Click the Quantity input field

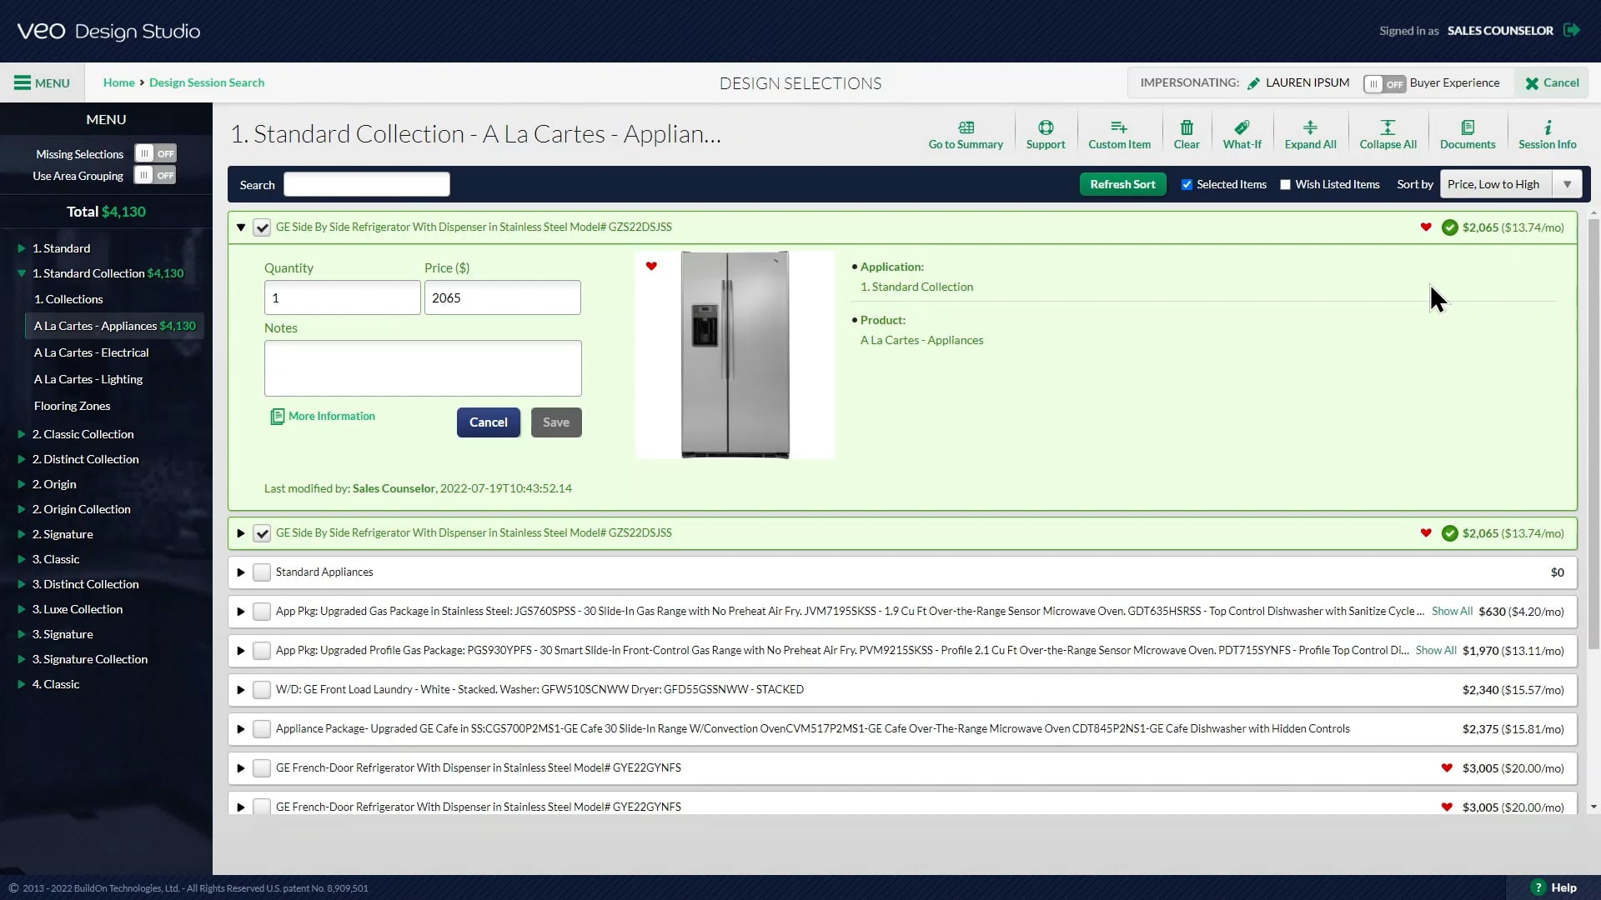342,297
